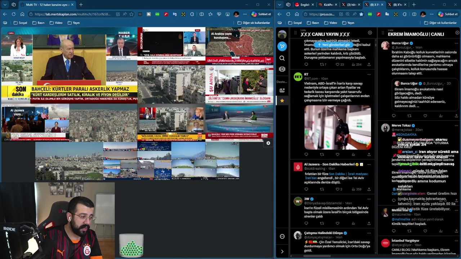Click Sohbet et Copilot button in left browser

pyautogui.click(x=261, y=14)
